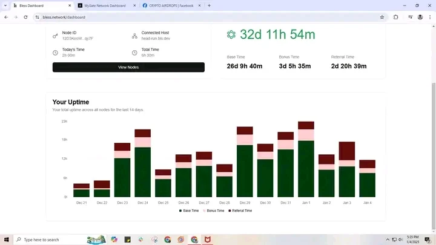Click the Connected Host network icon
This screenshot has width=436, height=245.
point(134,36)
